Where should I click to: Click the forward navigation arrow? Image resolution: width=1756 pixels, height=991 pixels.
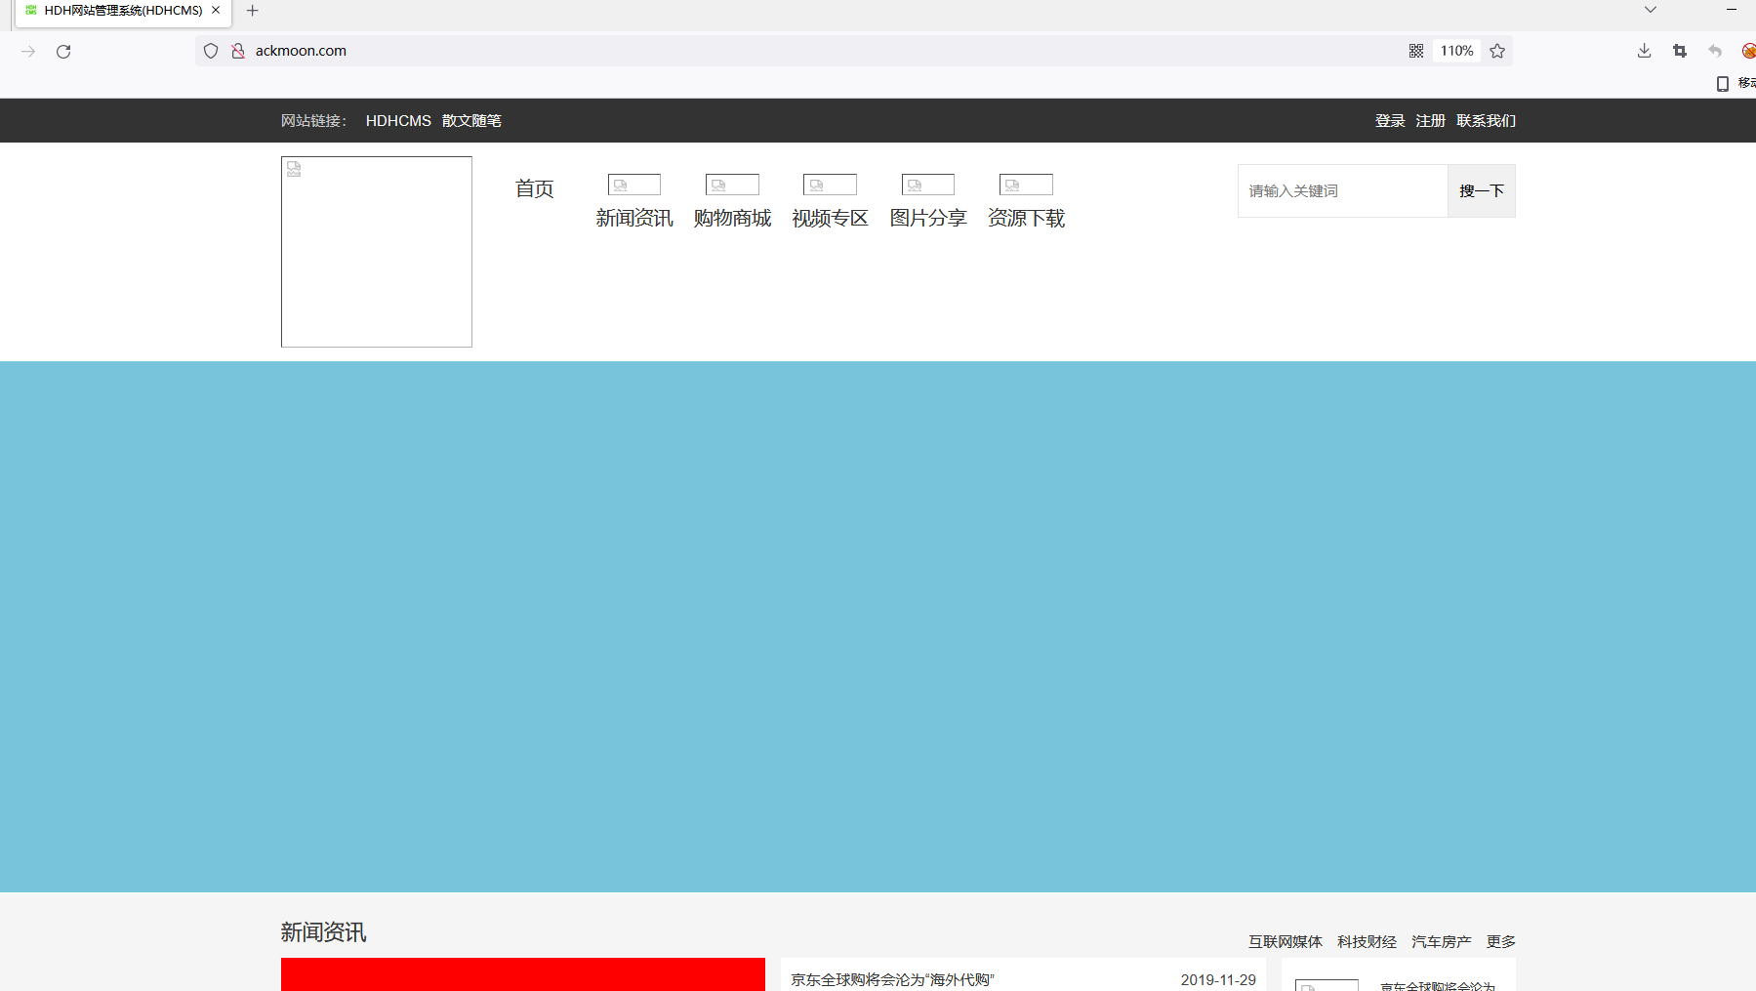(x=28, y=52)
